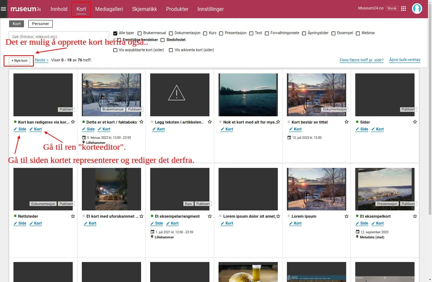432x282 pixels.
Task: Open the "Et eksempelkort" aerial thumbnail
Action: point(385,189)
